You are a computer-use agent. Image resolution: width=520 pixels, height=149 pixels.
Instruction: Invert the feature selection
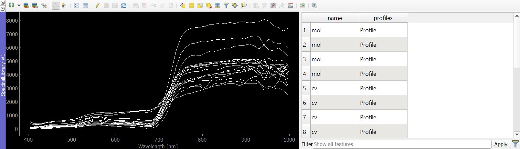pos(200,5)
